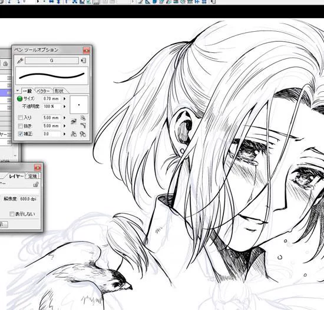Open the tool options menu icon beside G
This screenshot has height=310, width=324.
tap(83, 61)
